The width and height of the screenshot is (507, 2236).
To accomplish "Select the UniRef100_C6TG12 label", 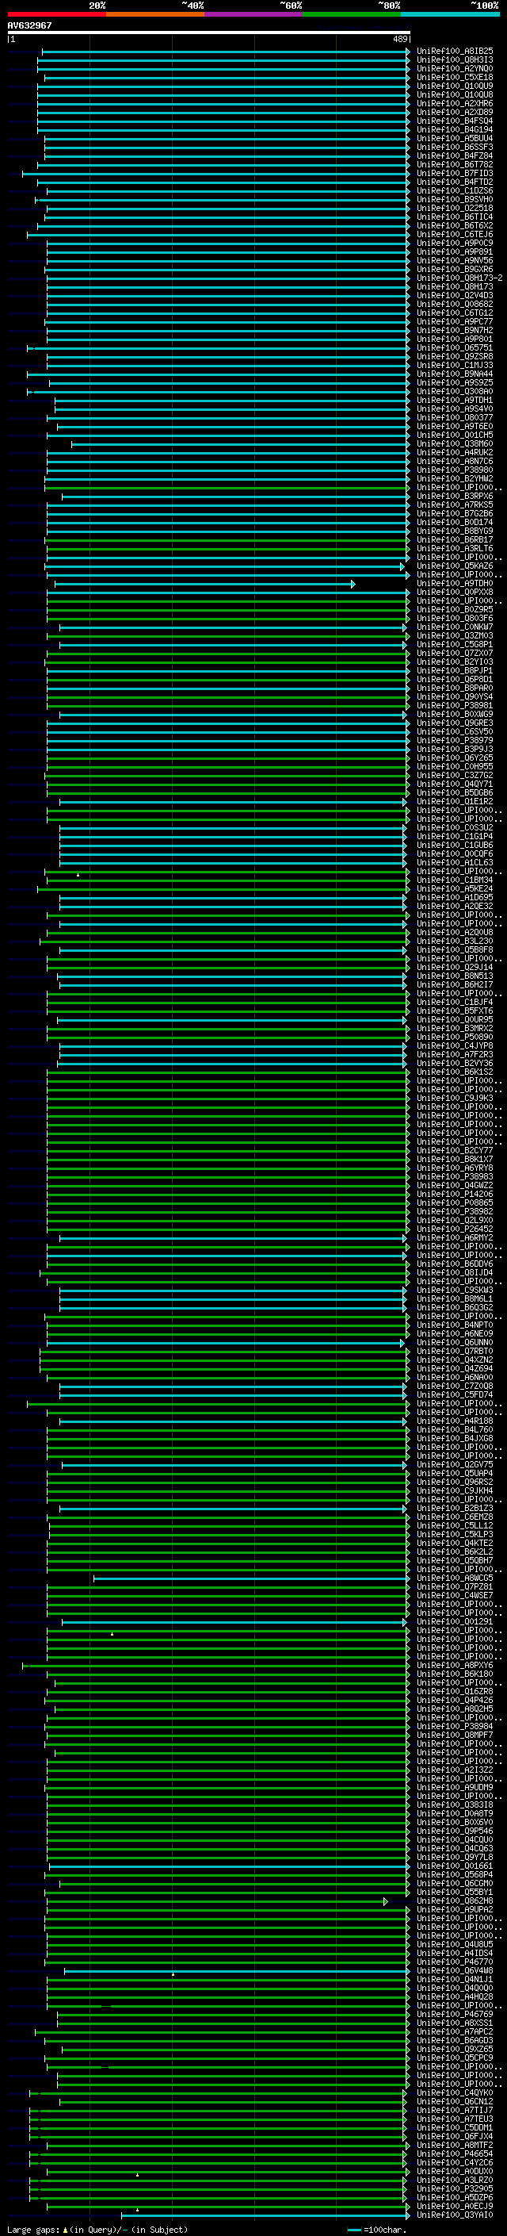I will [x=454, y=313].
